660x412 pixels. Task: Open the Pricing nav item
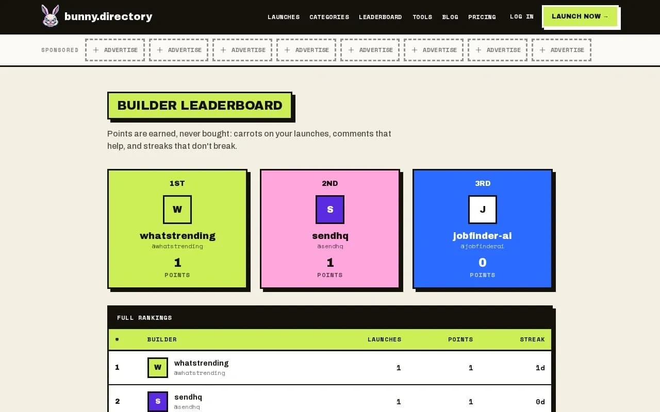pos(482,17)
